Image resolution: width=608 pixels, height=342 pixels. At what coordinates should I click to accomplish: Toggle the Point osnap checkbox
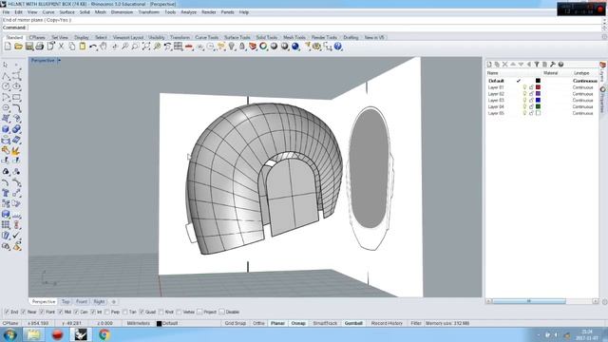(42, 312)
